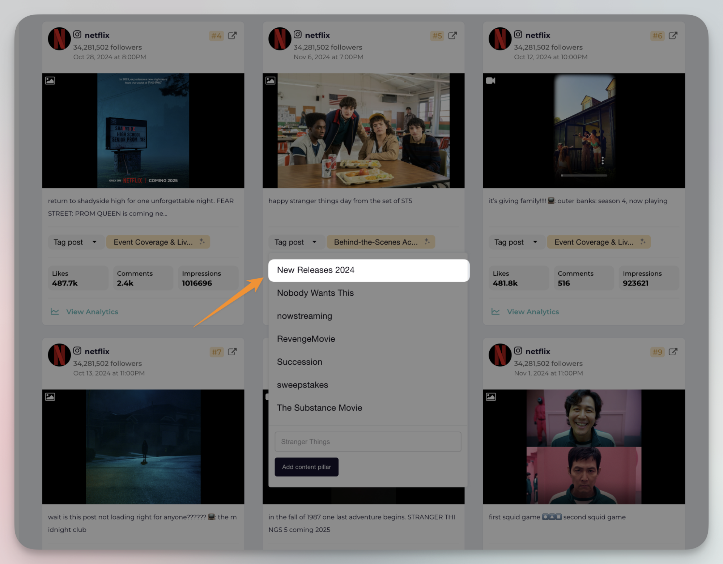The height and width of the screenshot is (564, 723).
Task: Click Likes 481.8k stat on post #6
Action: click(x=519, y=278)
